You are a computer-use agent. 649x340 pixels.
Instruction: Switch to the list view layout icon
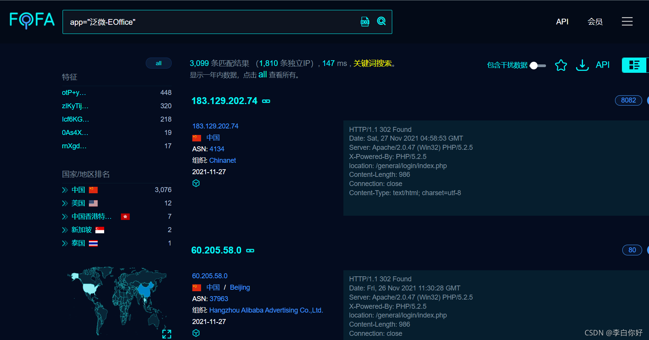point(634,65)
